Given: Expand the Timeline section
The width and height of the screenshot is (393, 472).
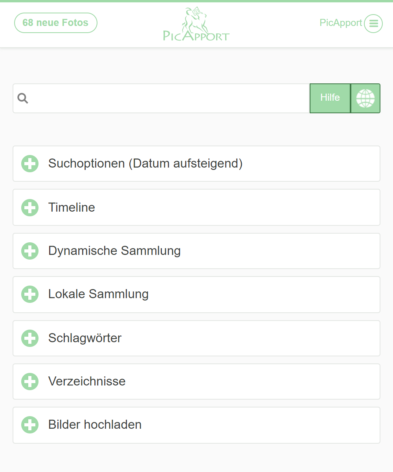Looking at the screenshot, I should [72, 207].
